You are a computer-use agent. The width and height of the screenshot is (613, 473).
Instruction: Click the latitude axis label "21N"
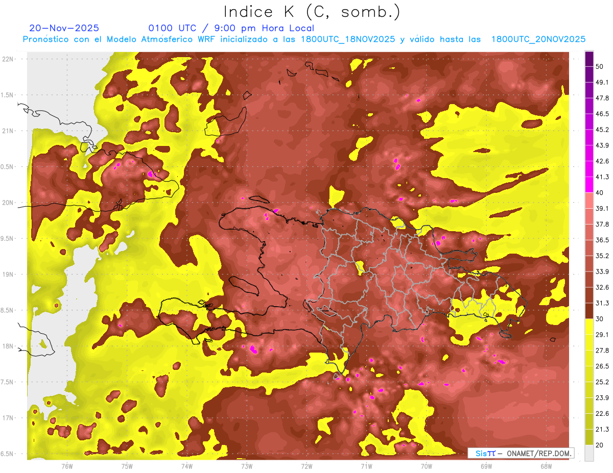pos(7,131)
